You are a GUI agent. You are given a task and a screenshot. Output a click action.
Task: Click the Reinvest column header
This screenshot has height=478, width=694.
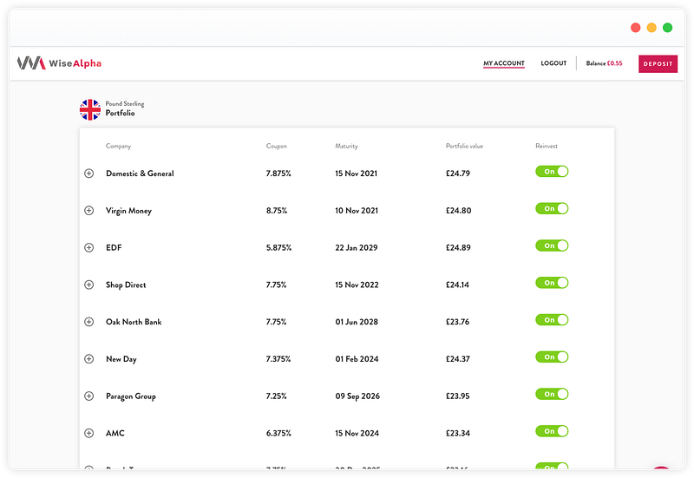click(547, 146)
